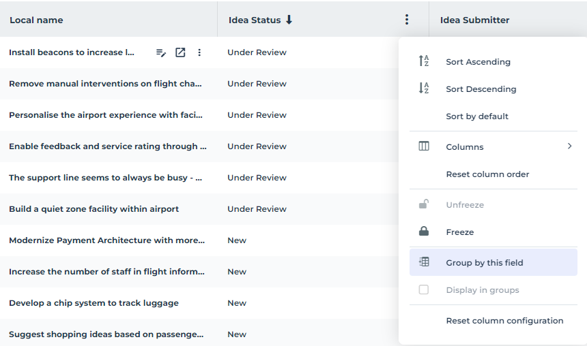Open 'Build a quiet zone facility within airport' idea
This screenshot has width=587, height=346.
[94, 209]
